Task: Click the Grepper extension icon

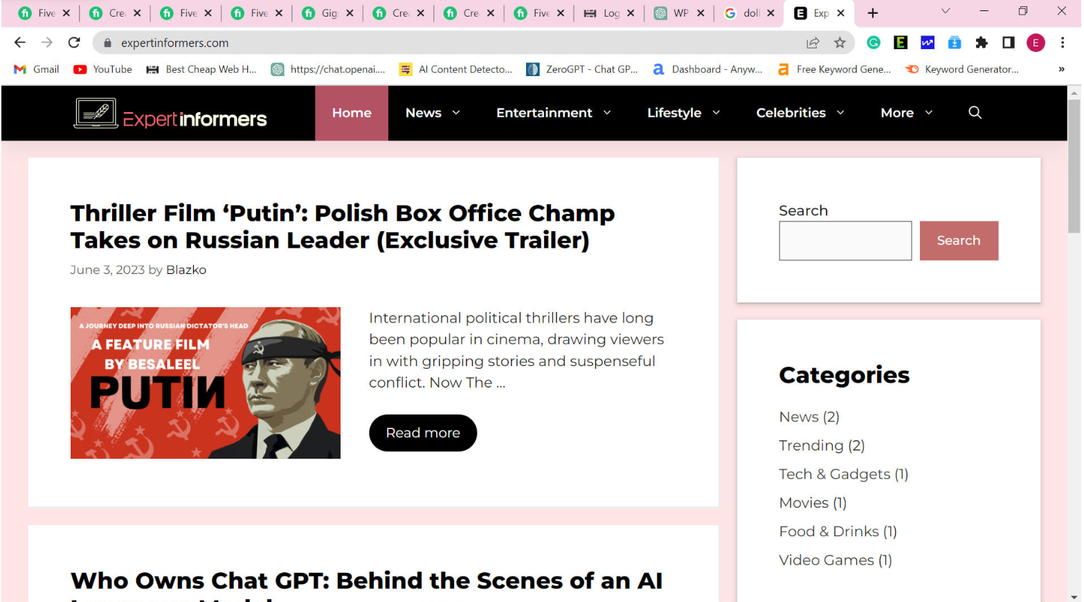Action: point(900,42)
